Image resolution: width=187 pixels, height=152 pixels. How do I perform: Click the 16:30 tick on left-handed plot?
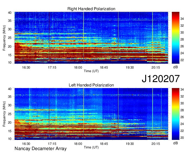click(x=26, y=144)
